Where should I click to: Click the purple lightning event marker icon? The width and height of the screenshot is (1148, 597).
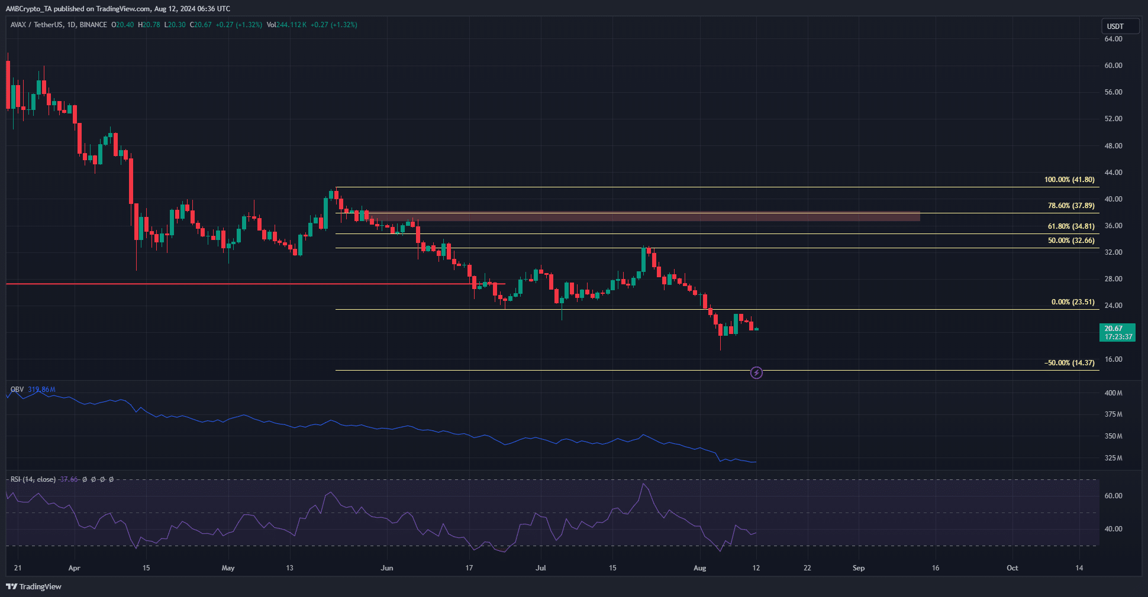click(x=756, y=373)
